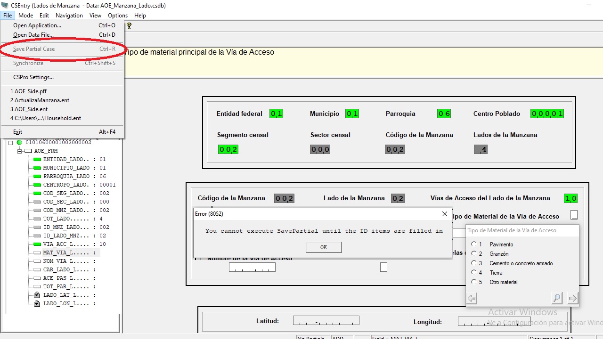Click the form icon beside AOE_FRM
The width and height of the screenshot is (603, 342).
[x=28, y=151]
